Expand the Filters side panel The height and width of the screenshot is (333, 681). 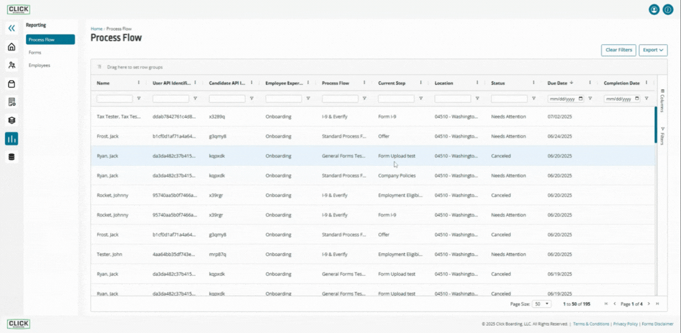coord(662,136)
